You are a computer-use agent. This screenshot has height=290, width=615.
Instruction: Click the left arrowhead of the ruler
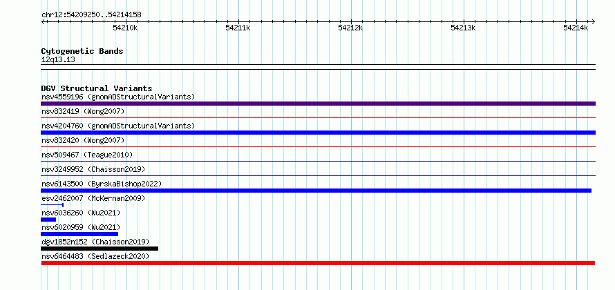click(43, 21)
